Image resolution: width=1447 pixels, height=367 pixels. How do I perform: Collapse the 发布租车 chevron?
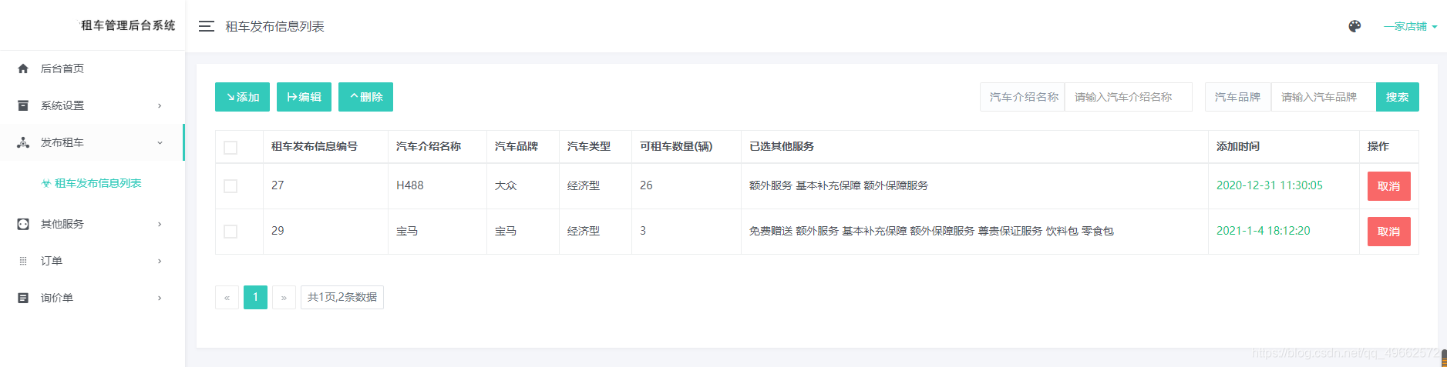[160, 142]
